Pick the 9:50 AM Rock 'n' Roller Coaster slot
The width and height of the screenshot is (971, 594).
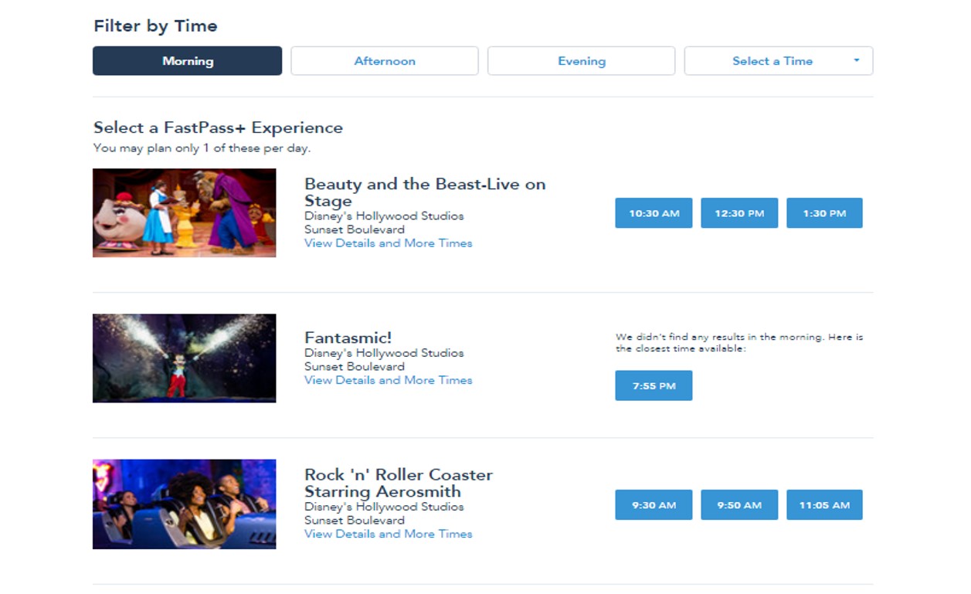coord(739,505)
